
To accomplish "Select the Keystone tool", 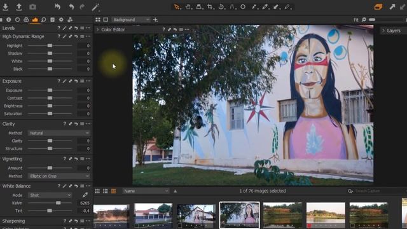I will click(x=232, y=7).
